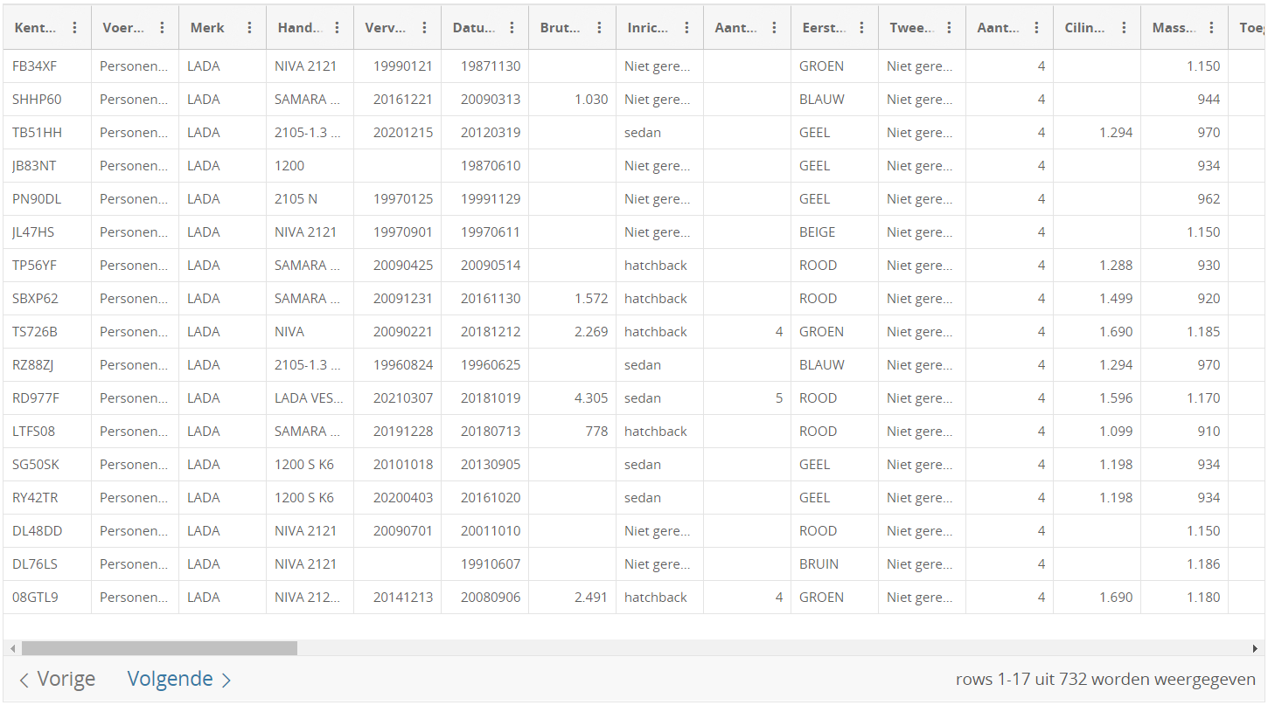The image size is (1268, 705).
Task: Sort by the Cilin... column header
Action: pyautogui.click(x=1085, y=28)
